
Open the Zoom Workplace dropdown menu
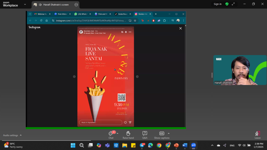tap(25, 4)
